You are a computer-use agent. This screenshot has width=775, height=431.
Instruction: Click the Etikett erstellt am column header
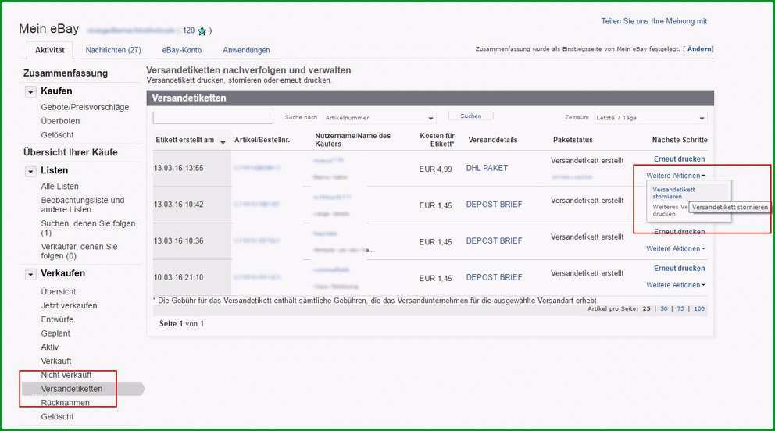185,141
